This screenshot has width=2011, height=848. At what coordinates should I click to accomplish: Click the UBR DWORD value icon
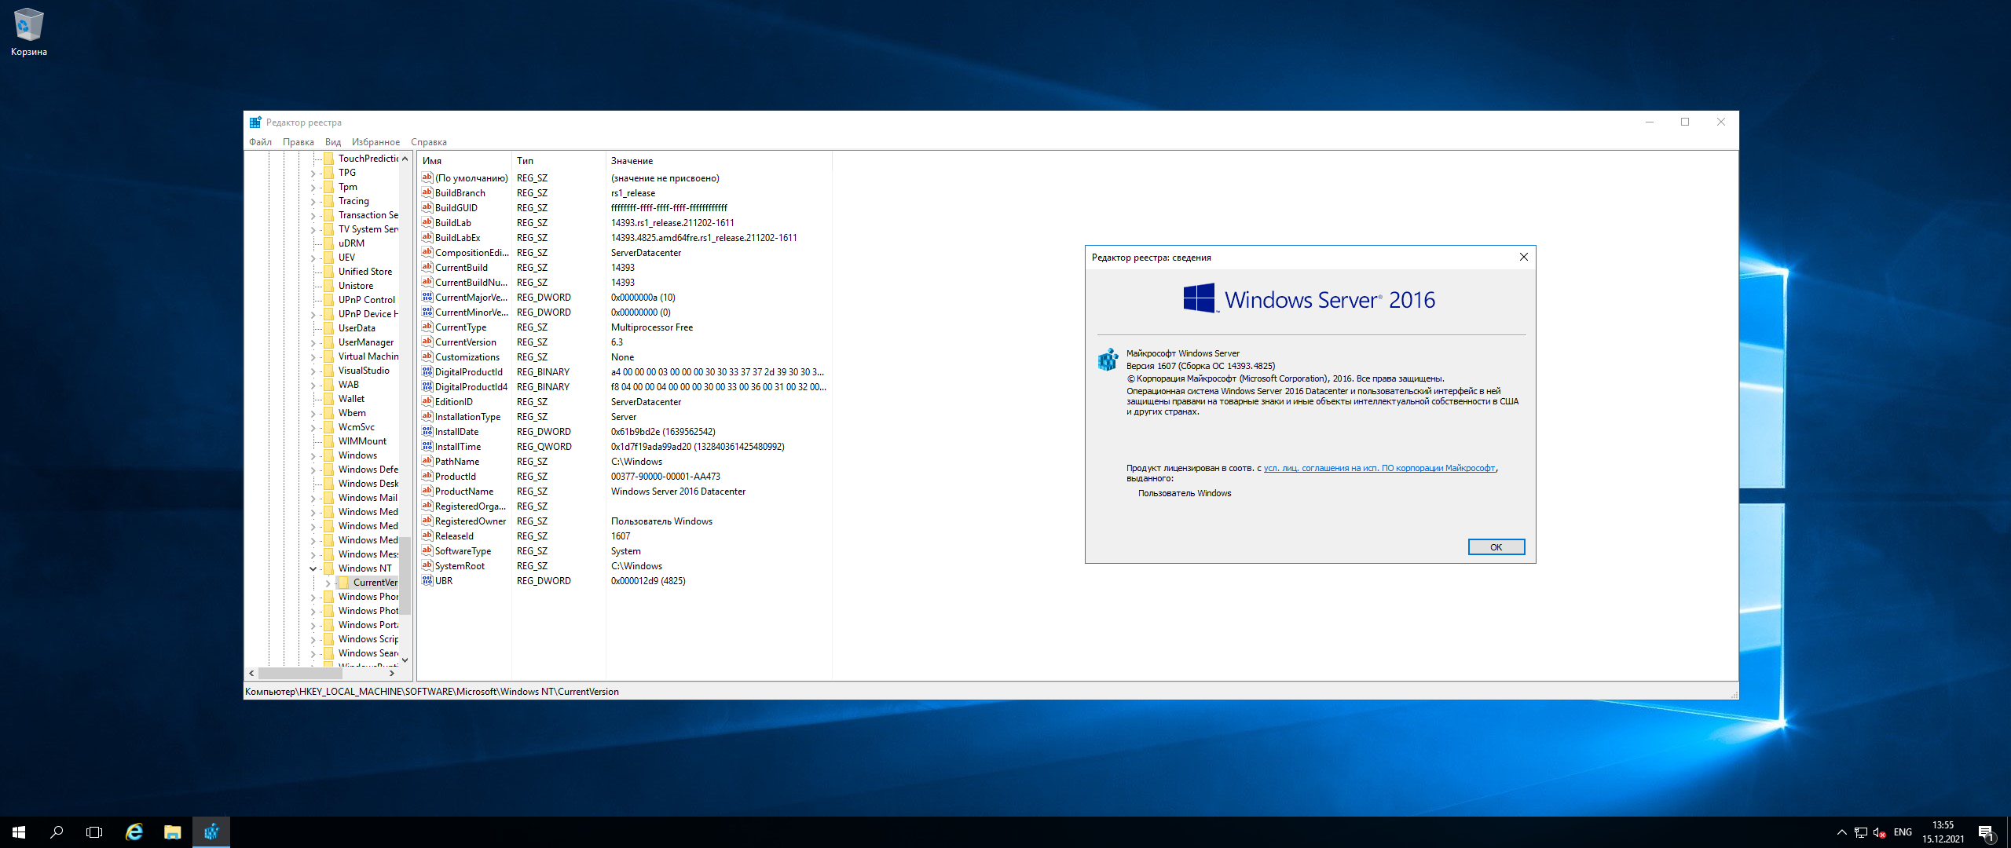click(427, 580)
